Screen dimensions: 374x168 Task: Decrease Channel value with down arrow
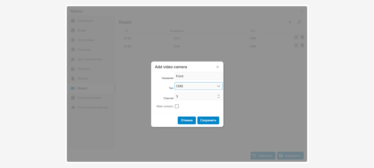(x=218, y=98)
